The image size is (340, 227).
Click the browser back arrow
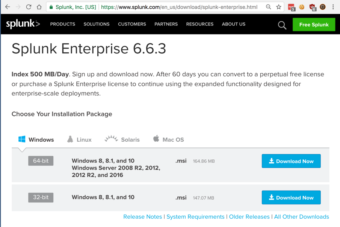8,7
